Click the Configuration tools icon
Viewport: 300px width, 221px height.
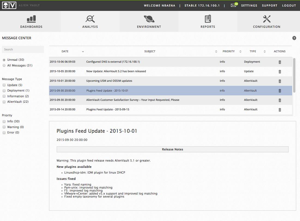[267, 19]
